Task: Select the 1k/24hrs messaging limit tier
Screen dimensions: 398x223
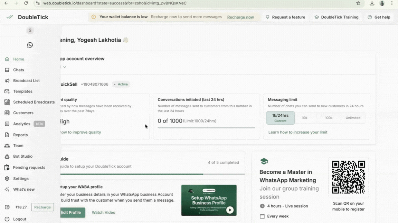Action: tap(280, 118)
